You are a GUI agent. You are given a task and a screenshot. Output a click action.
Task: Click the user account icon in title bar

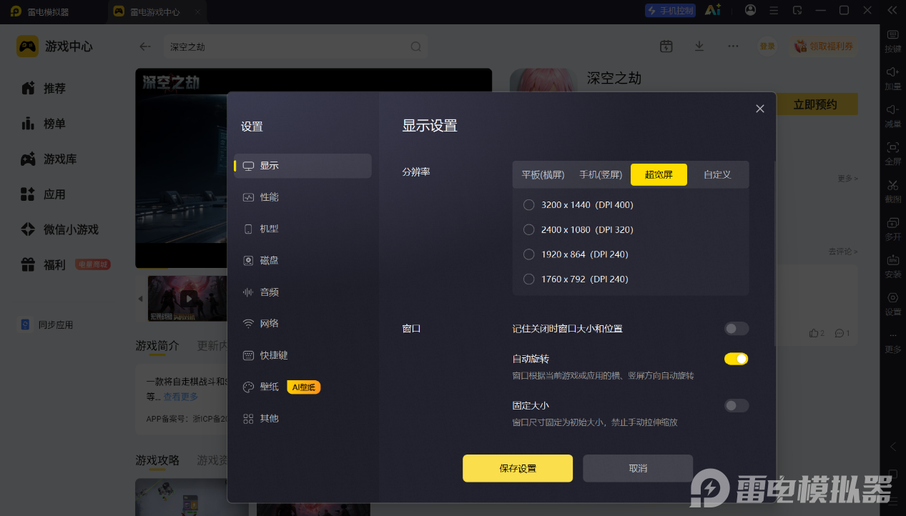[750, 10]
